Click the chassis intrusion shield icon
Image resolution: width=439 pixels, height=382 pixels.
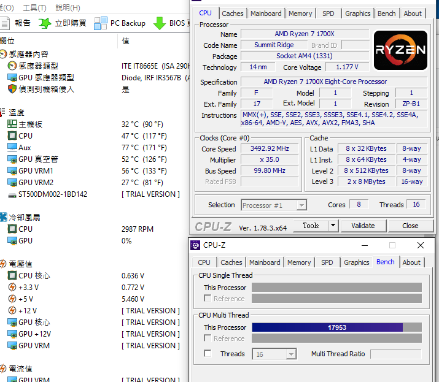[x=12, y=89]
